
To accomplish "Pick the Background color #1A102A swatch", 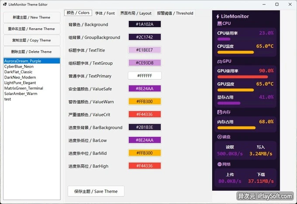I will tap(145, 24).
